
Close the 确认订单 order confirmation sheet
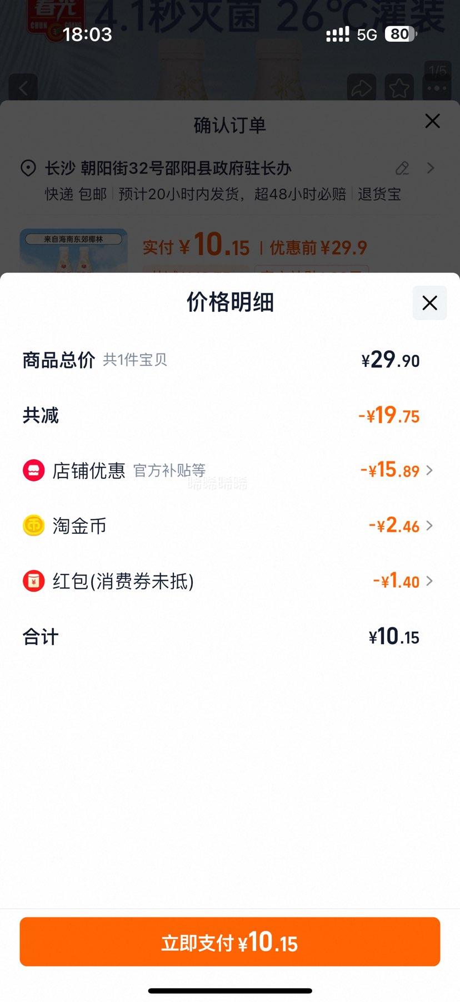click(x=432, y=121)
